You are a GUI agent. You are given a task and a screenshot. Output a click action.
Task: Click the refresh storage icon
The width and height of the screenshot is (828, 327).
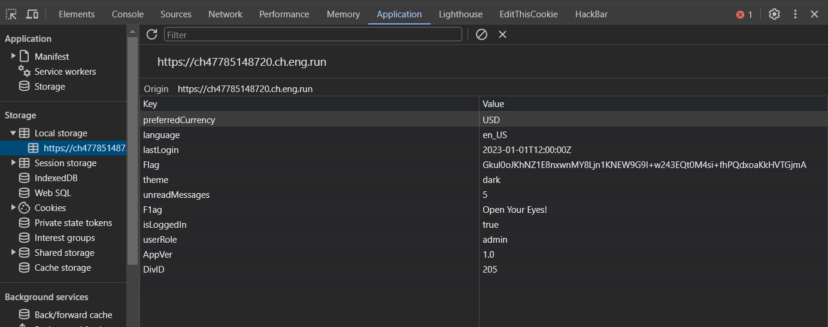click(151, 35)
